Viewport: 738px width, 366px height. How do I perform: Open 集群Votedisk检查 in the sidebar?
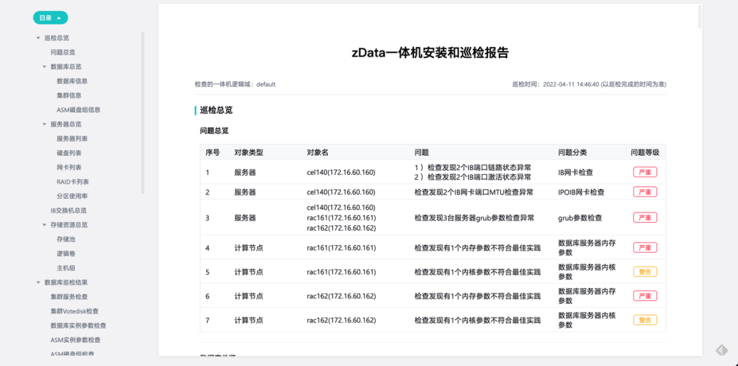tap(74, 311)
